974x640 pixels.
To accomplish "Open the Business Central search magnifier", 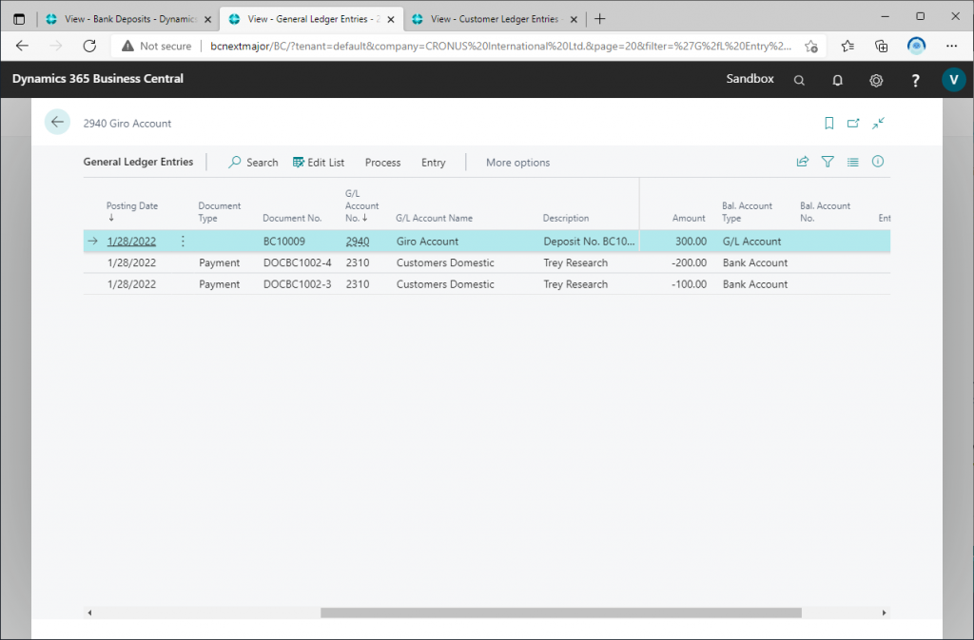I will click(x=799, y=80).
